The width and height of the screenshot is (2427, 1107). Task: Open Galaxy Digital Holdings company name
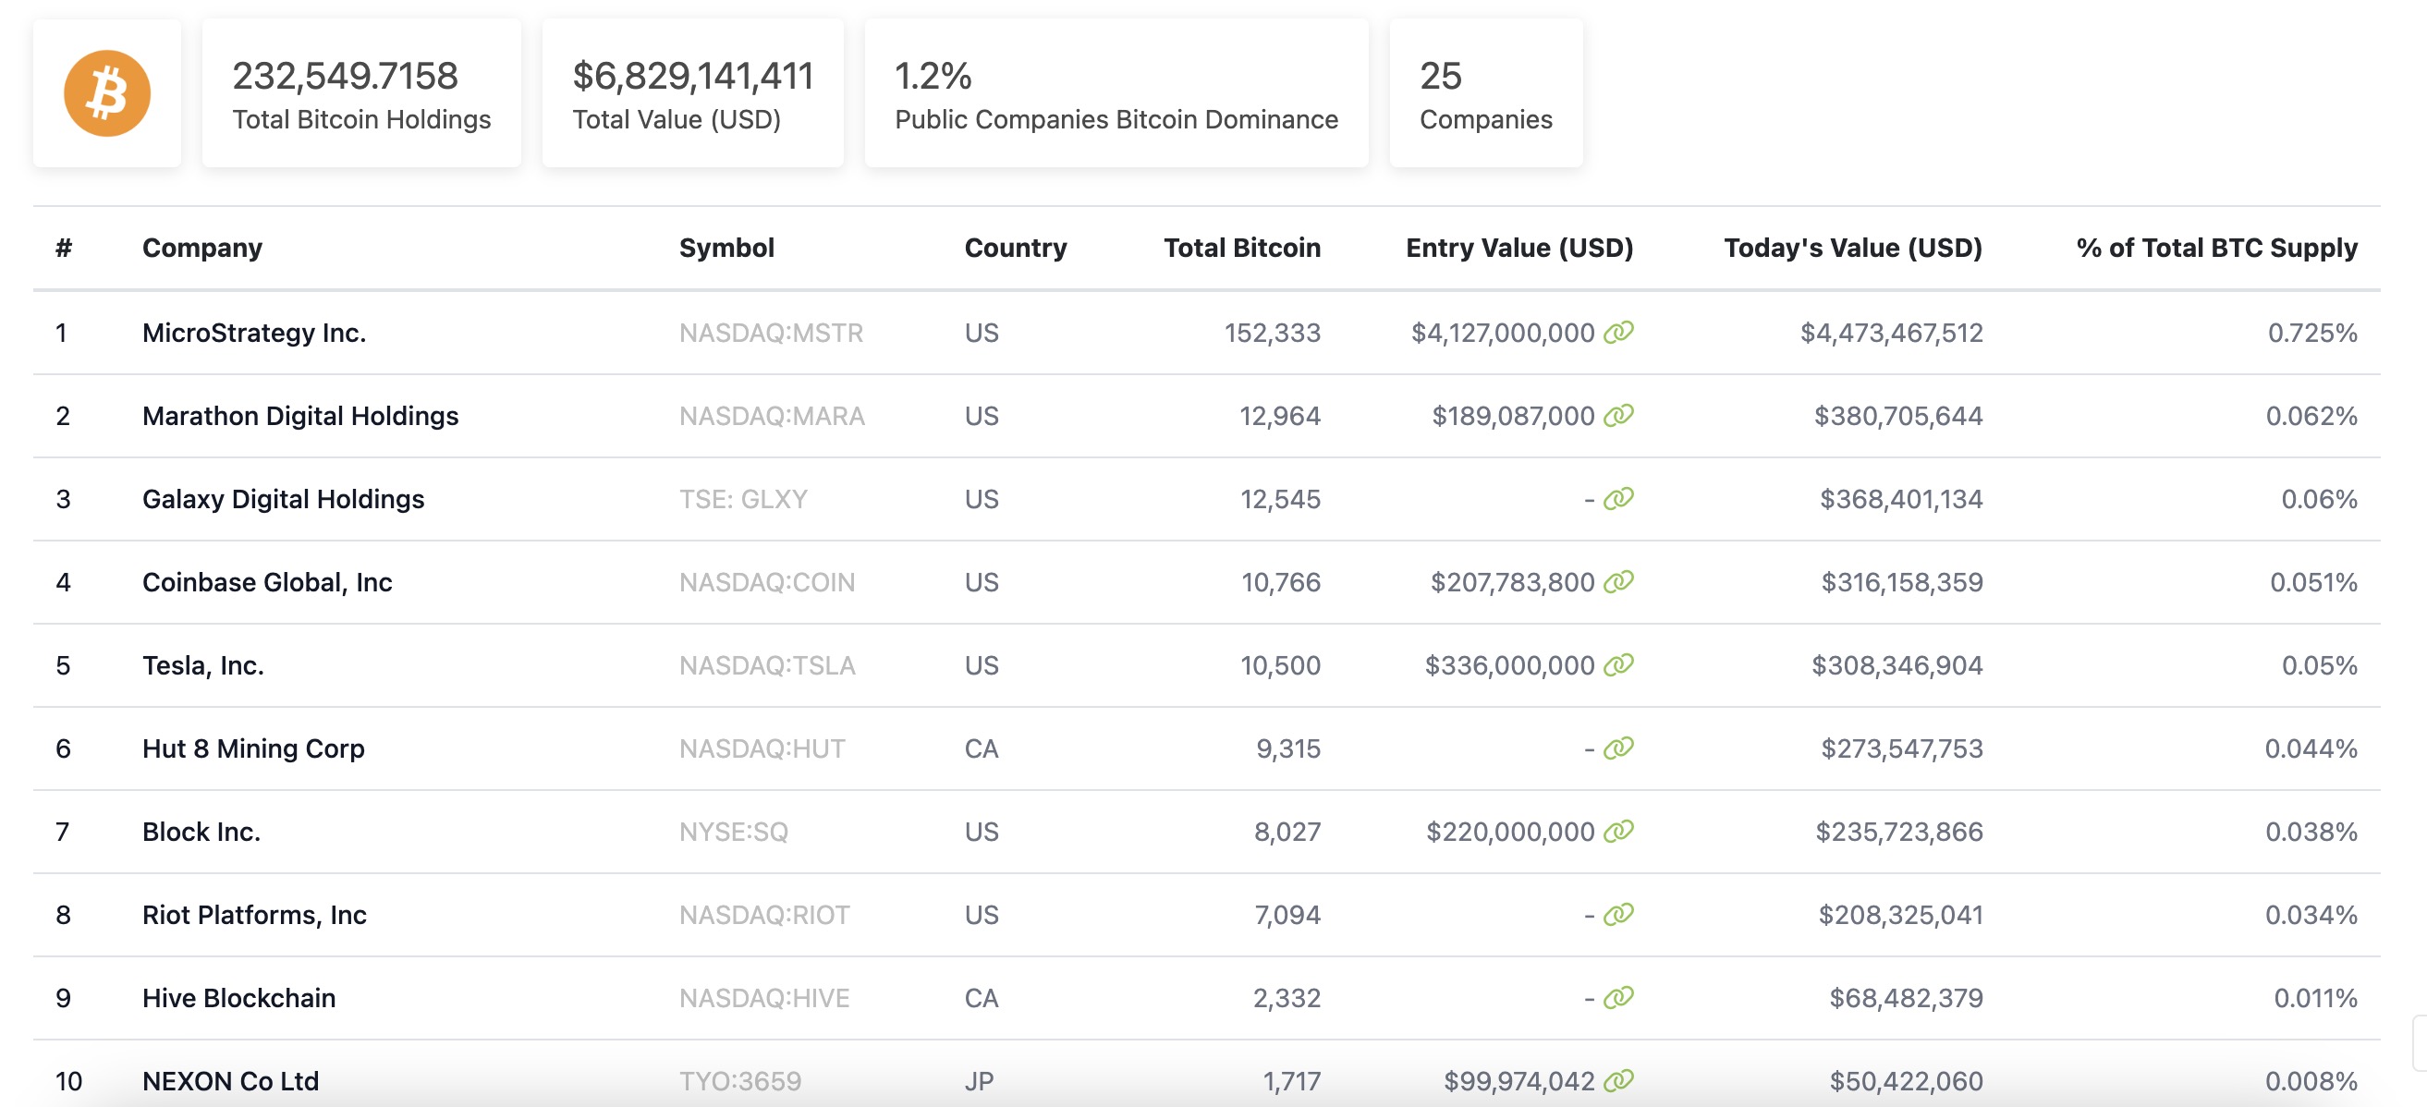(284, 498)
